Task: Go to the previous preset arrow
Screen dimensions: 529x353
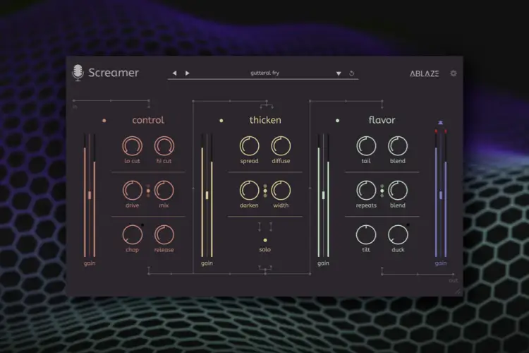Action: (x=174, y=73)
